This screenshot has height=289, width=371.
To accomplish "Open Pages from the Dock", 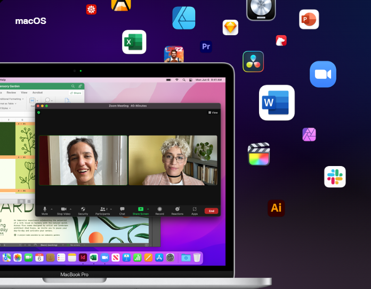I will coord(148,258).
